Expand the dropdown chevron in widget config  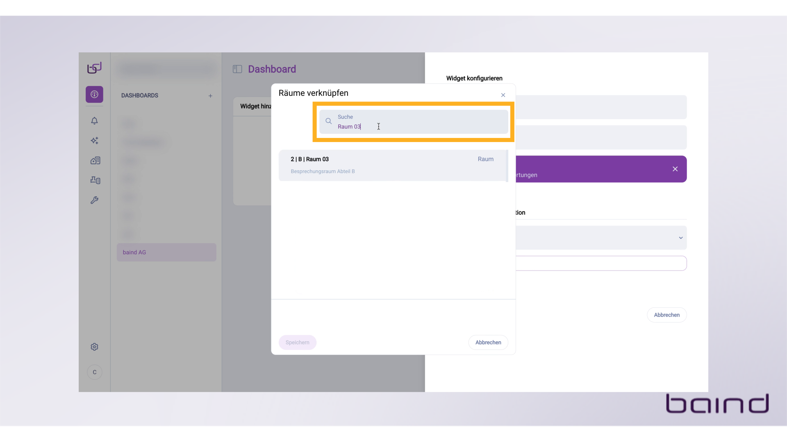pos(680,238)
